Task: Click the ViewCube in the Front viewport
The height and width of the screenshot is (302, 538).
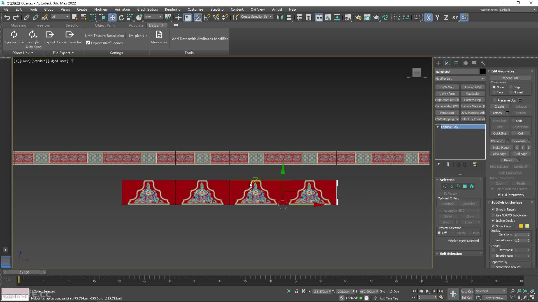Action: tap(417, 73)
